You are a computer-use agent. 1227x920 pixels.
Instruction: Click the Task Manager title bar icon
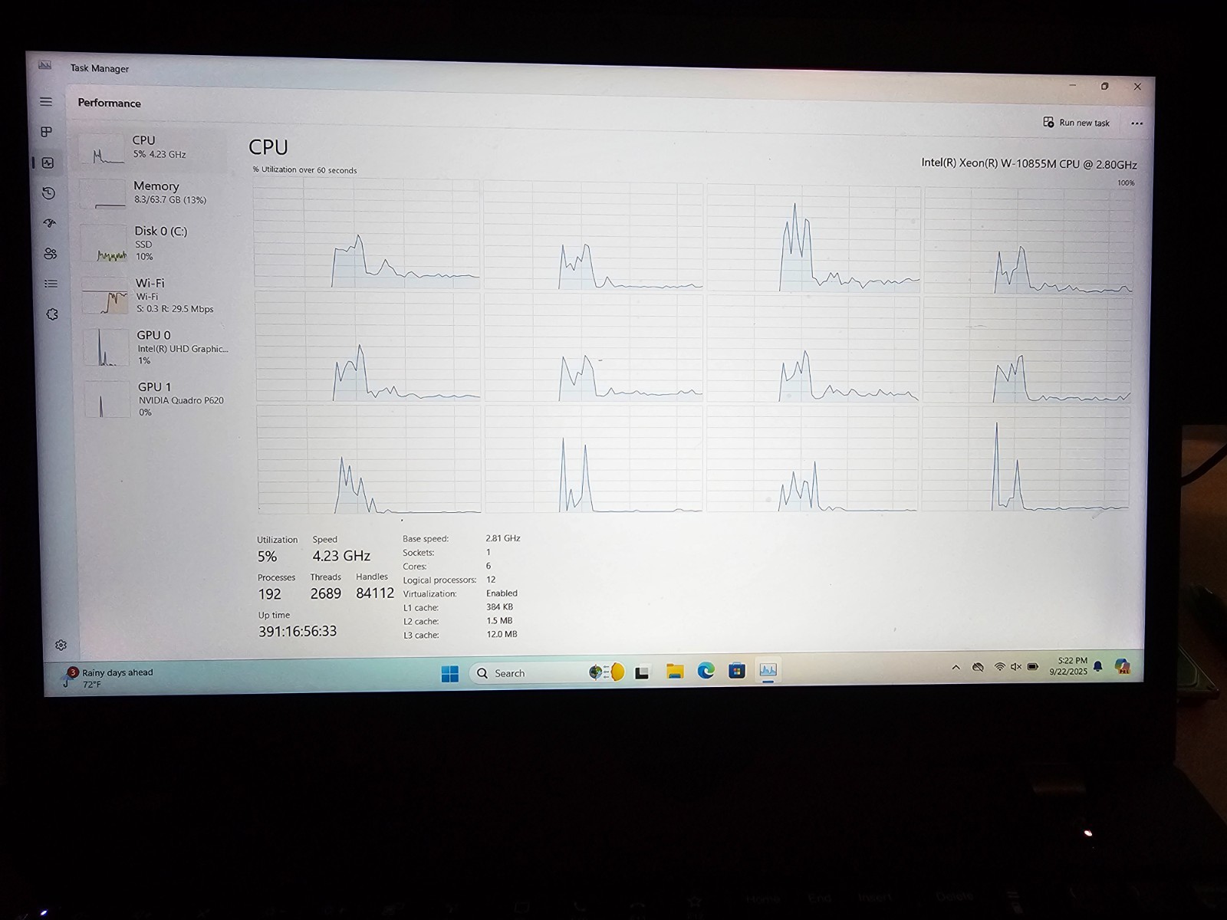pyautogui.click(x=44, y=66)
